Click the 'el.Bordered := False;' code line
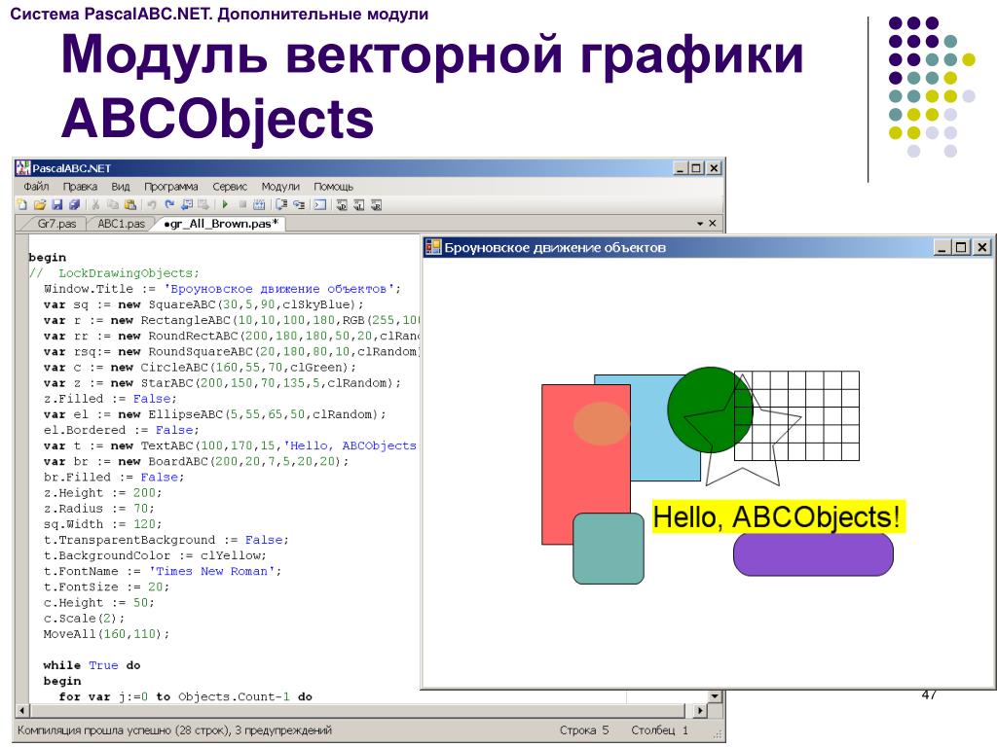997x747 pixels. pyautogui.click(x=121, y=430)
